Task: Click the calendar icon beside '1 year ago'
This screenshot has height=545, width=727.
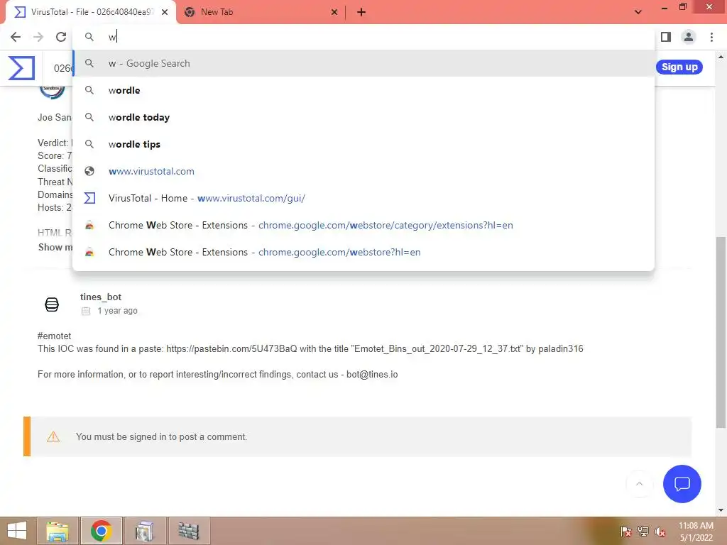Action: tap(86, 311)
